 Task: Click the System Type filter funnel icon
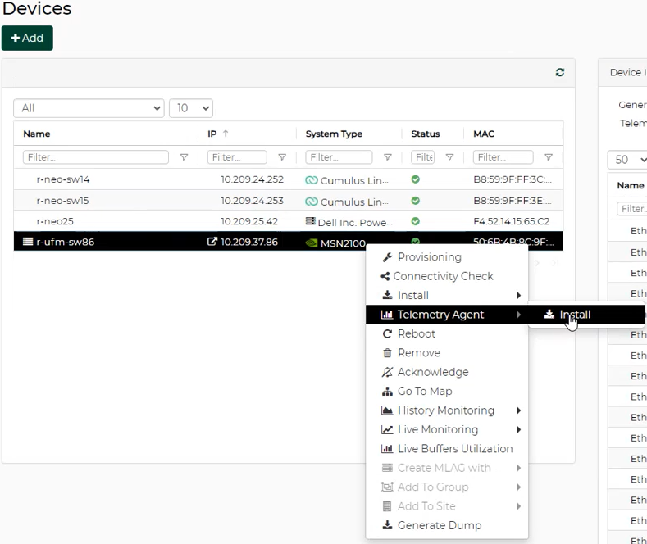pos(388,157)
